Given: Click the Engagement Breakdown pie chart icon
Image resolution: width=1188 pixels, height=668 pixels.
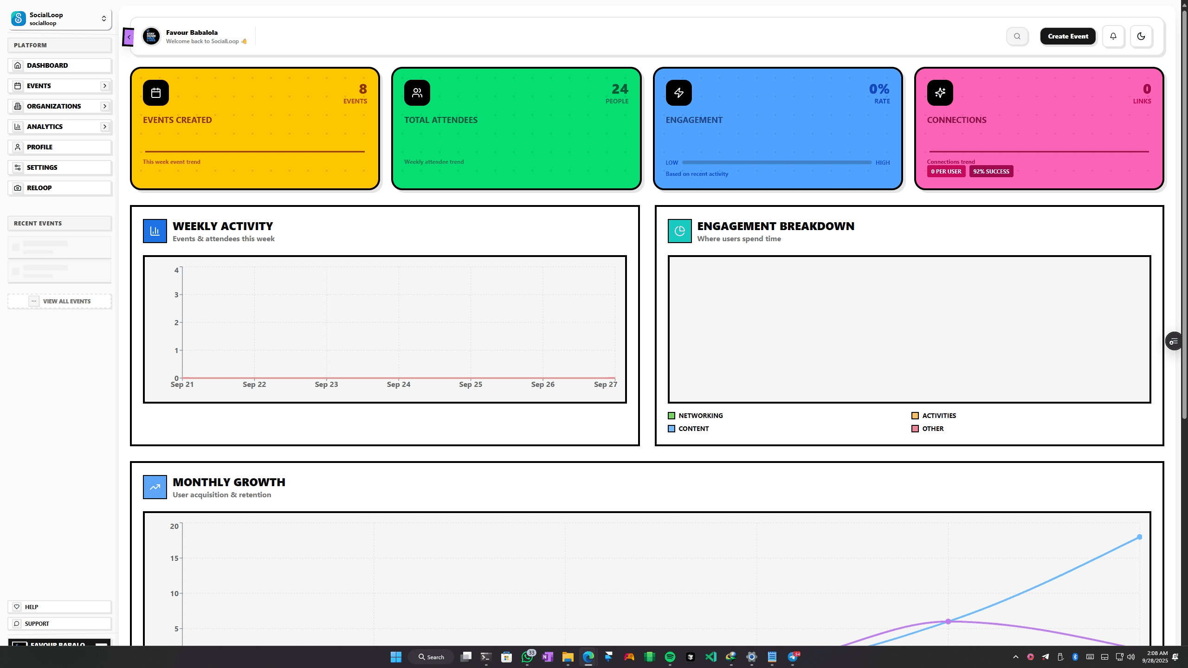Looking at the screenshot, I should [679, 231].
